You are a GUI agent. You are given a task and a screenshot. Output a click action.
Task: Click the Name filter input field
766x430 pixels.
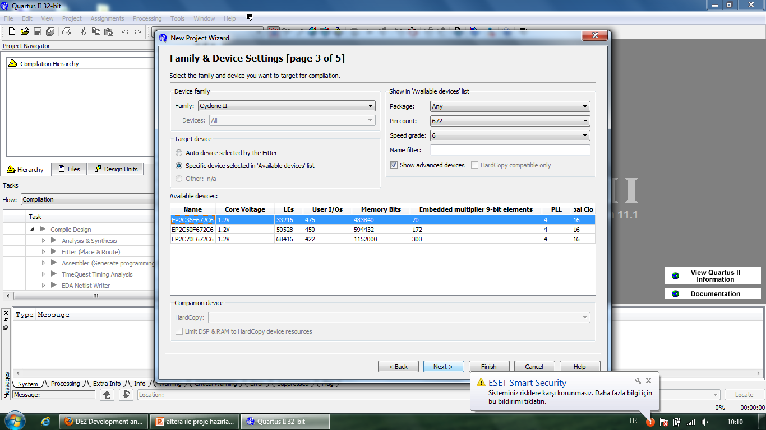pos(510,150)
